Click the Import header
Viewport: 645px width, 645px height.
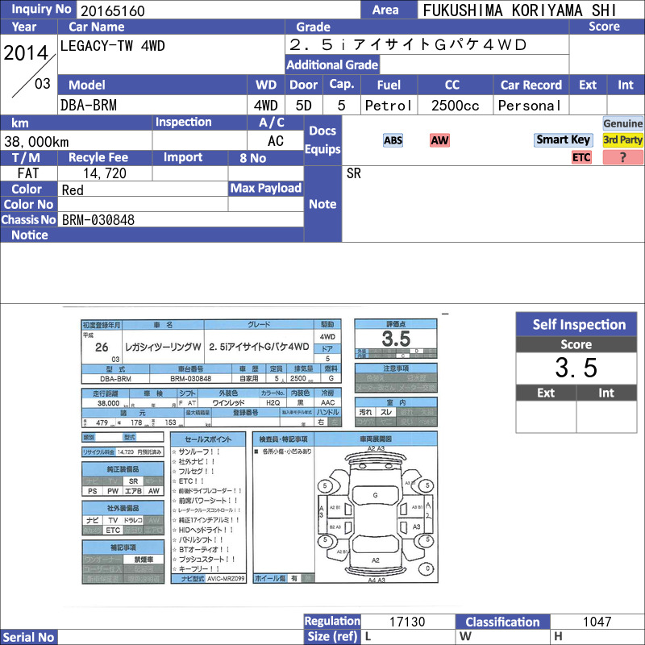point(189,157)
